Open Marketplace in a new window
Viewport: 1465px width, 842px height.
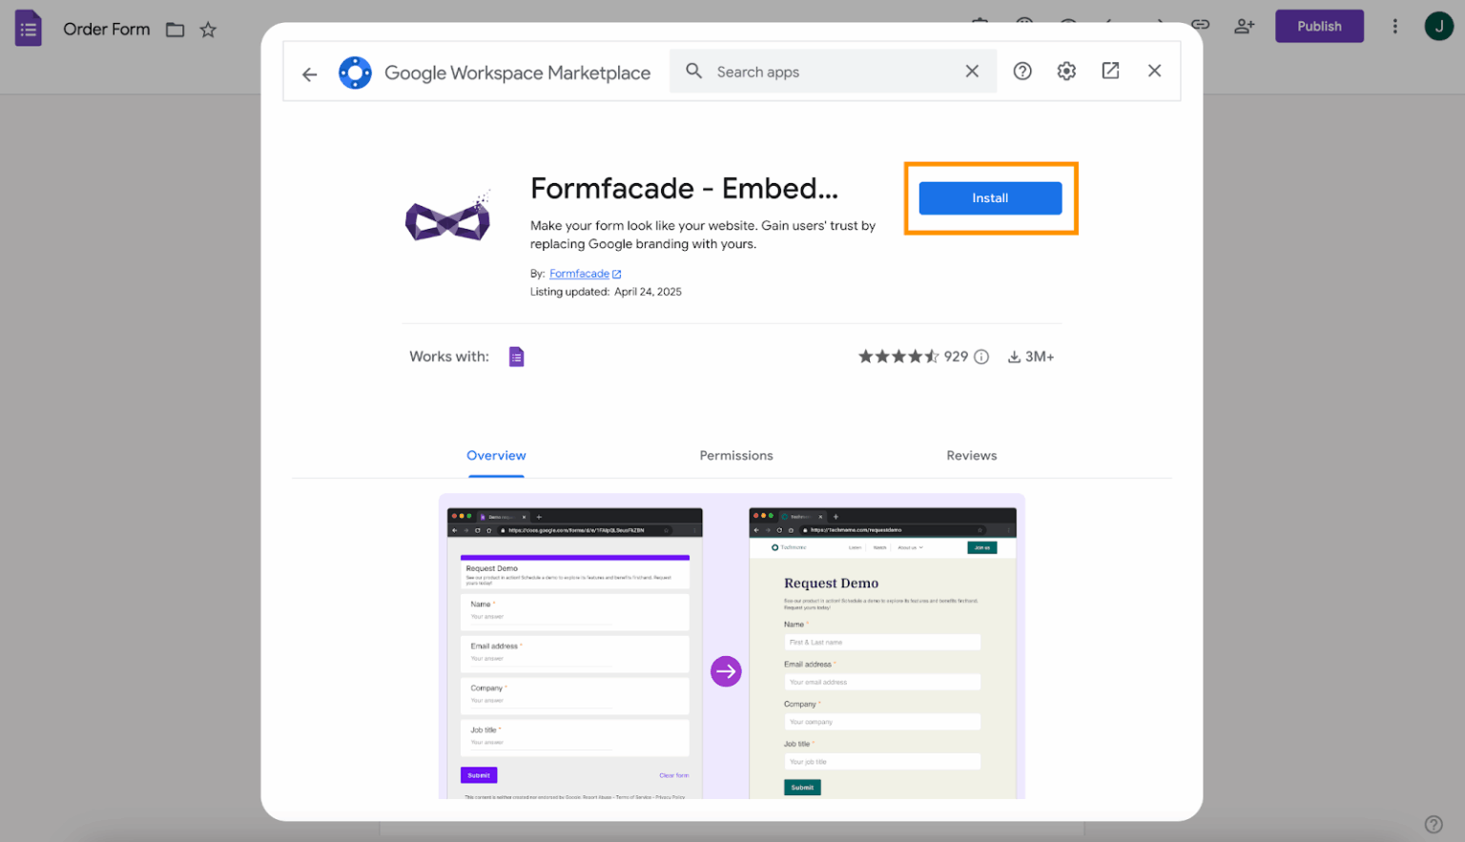tap(1110, 71)
